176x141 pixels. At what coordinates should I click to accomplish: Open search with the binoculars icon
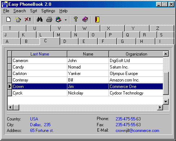point(39,19)
